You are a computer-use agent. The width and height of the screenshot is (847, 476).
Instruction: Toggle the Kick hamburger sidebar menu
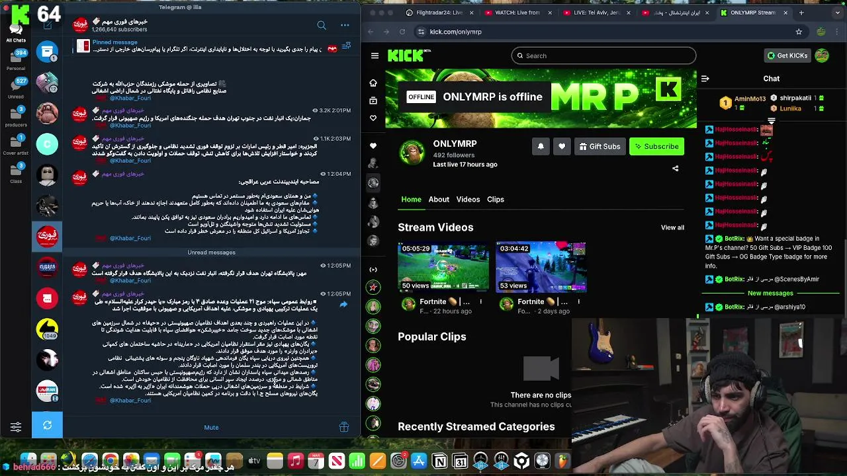click(x=375, y=56)
